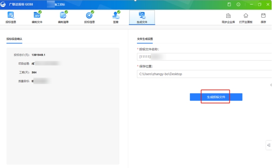This screenshot has width=272, height=168.
Task: Open the 签章 signature step
Action: (115, 17)
